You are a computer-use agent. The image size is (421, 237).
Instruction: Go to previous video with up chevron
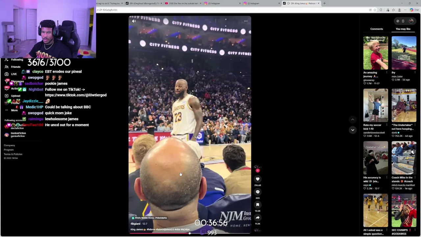click(353, 119)
